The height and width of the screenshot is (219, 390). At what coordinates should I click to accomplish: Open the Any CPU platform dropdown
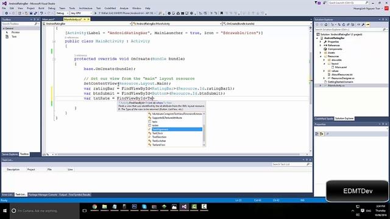click(x=81, y=13)
